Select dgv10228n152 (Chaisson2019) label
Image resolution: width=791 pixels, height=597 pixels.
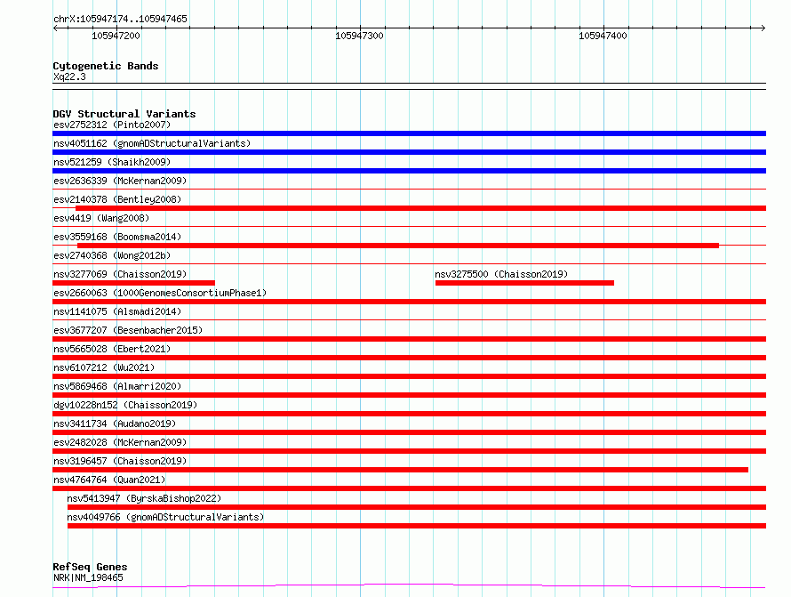[x=125, y=405]
